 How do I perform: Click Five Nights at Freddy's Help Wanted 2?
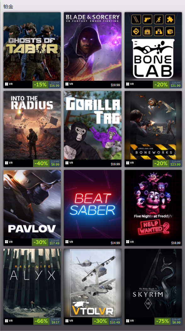coord(153,204)
